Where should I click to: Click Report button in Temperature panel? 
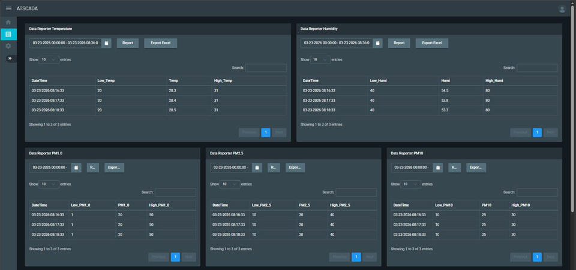click(x=128, y=43)
